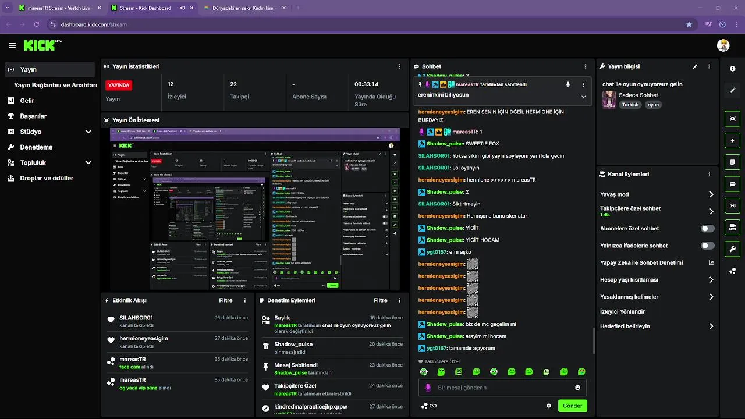Image resolution: width=745 pixels, height=419 pixels.
Task: Click the red YAYINDA live badge
Action: 119,85
